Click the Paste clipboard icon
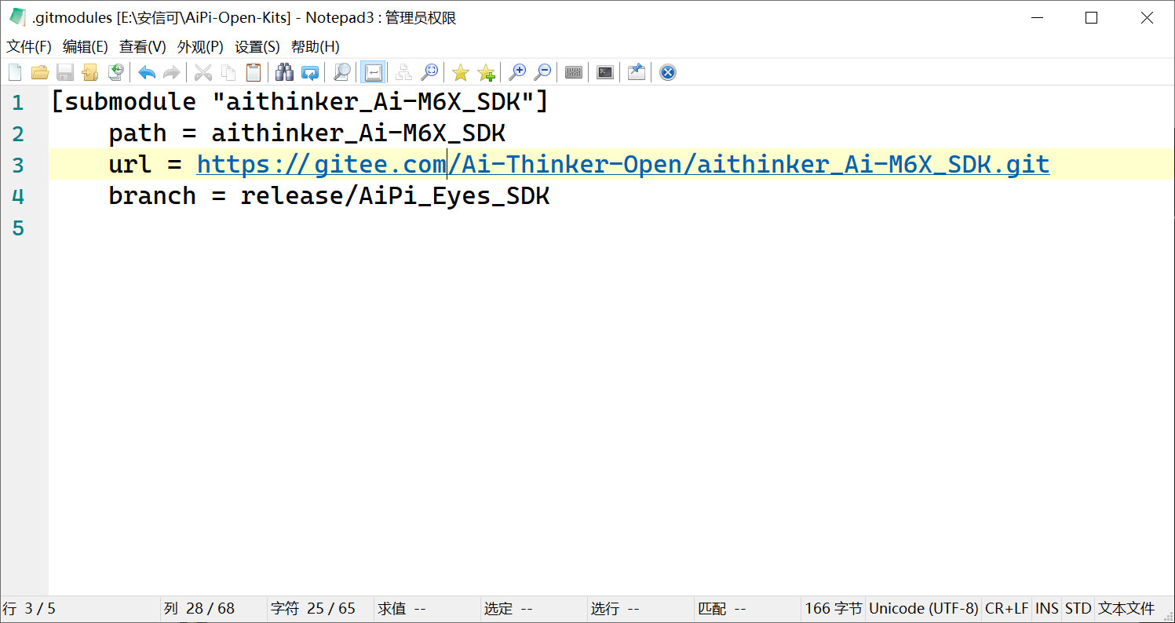 (x=254, y=73)
